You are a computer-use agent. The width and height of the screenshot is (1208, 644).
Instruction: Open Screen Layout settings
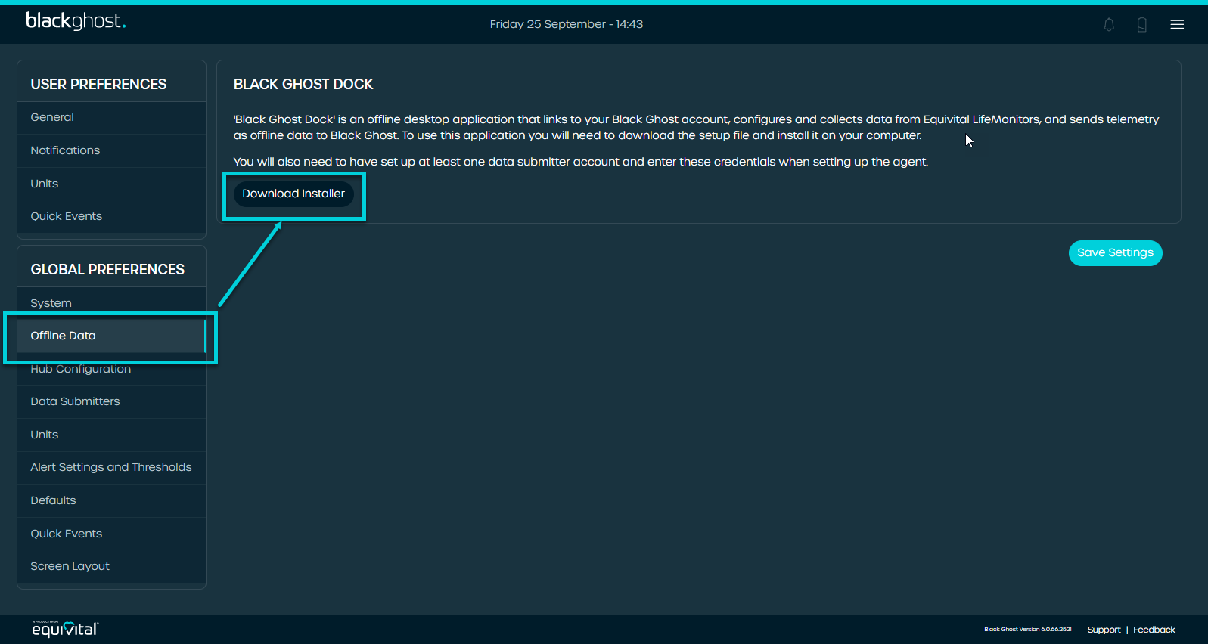pos(111,566)
